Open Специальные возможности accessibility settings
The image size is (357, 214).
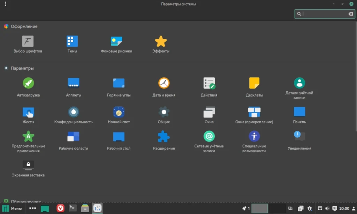point(254,142)
